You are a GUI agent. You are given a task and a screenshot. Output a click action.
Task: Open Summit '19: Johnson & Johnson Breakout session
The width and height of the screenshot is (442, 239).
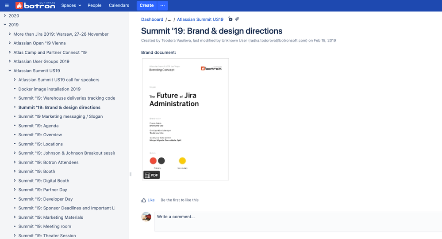[67, 153]
